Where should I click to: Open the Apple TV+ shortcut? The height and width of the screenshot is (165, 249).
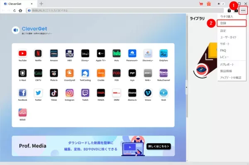coord(101,53)
